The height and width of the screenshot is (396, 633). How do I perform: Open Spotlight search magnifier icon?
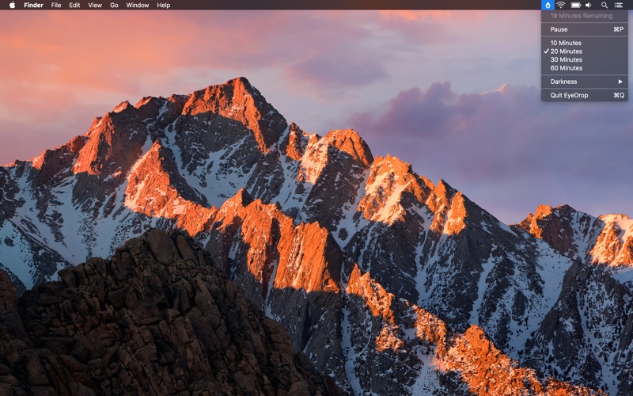(604, 5)
